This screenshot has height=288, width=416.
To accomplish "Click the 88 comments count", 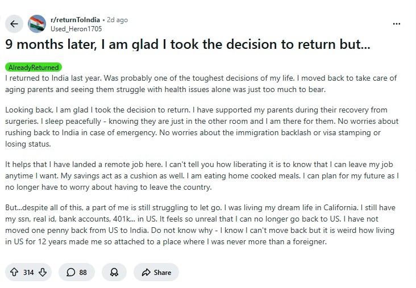I will click(x=83, y=272).
